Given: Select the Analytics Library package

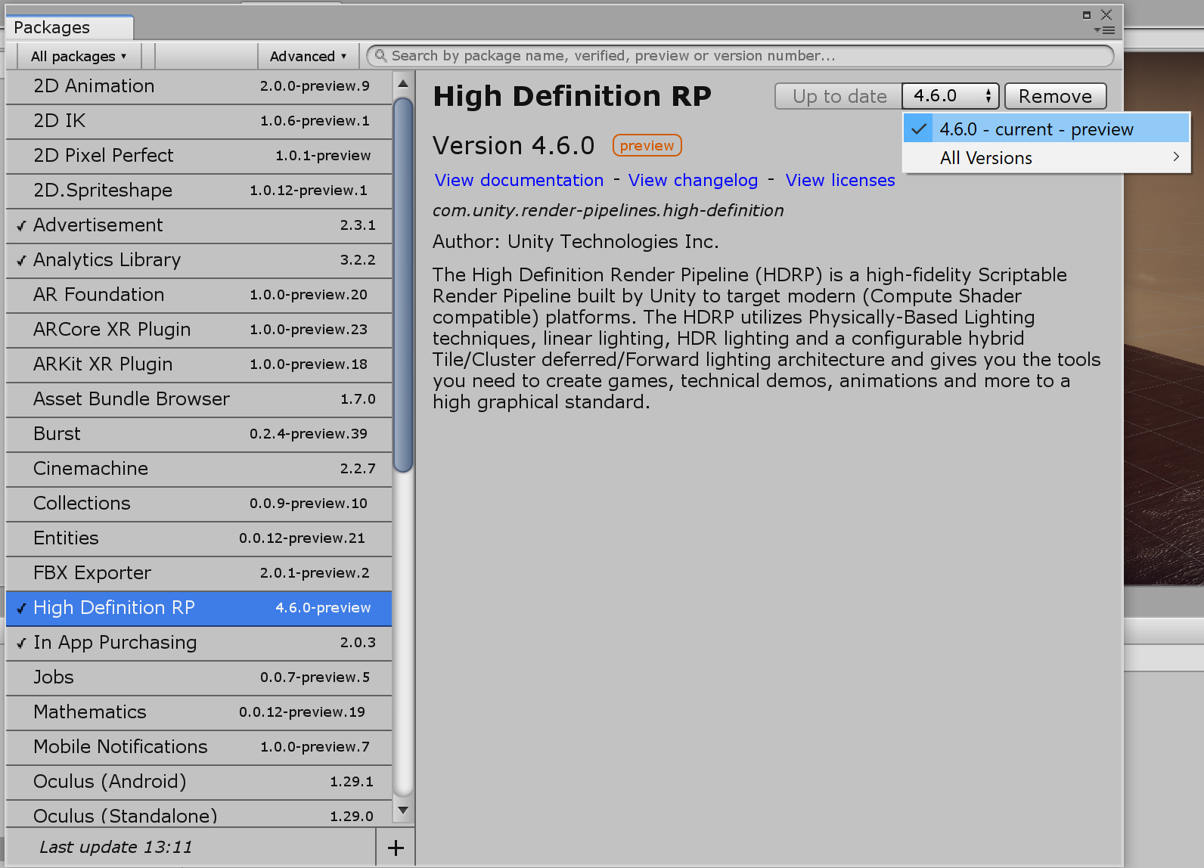Looking at the screenshot, I should 199,260.
